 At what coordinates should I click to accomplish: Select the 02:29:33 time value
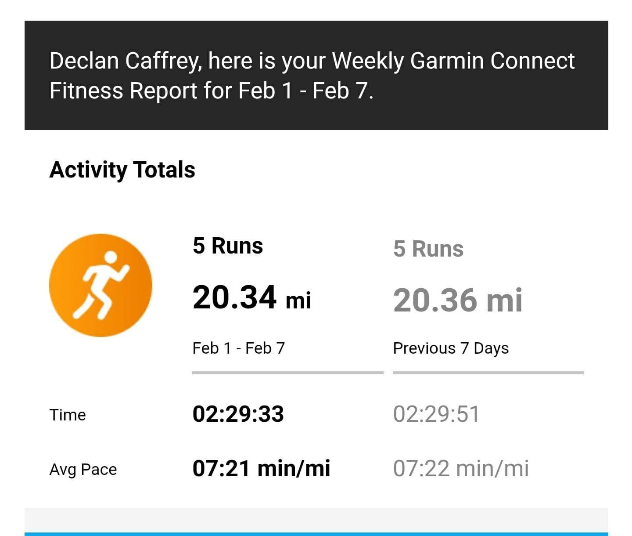(238, 414)
